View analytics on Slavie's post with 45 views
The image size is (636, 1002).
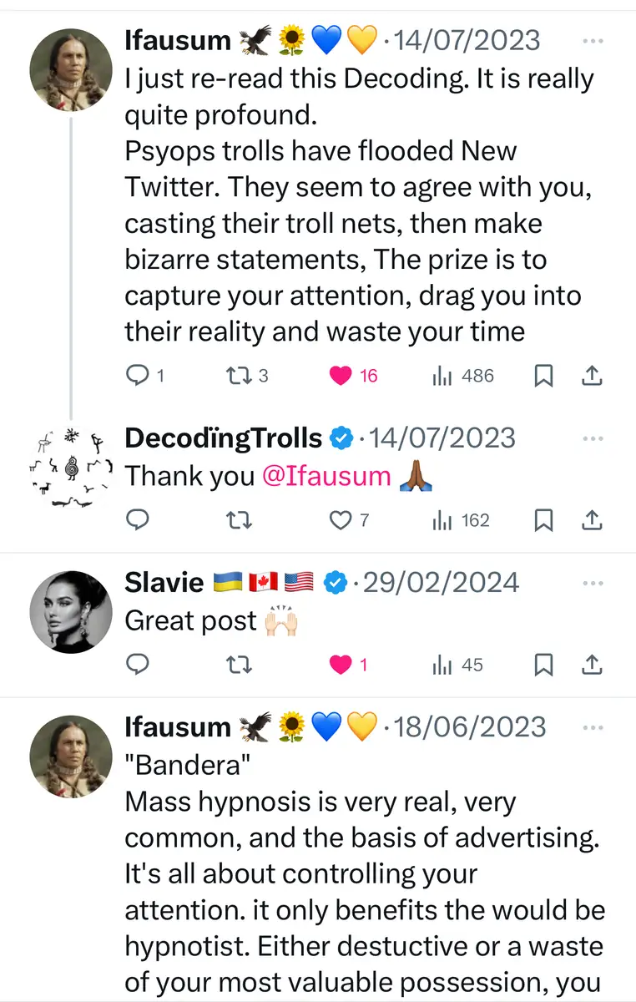point(442,665)
